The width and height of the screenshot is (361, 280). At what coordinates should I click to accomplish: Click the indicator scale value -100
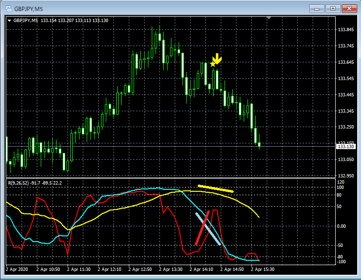click(341, 262)
